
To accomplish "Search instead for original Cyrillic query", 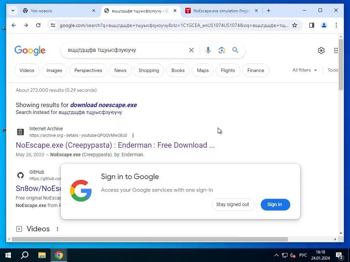I will click(90, 112).
